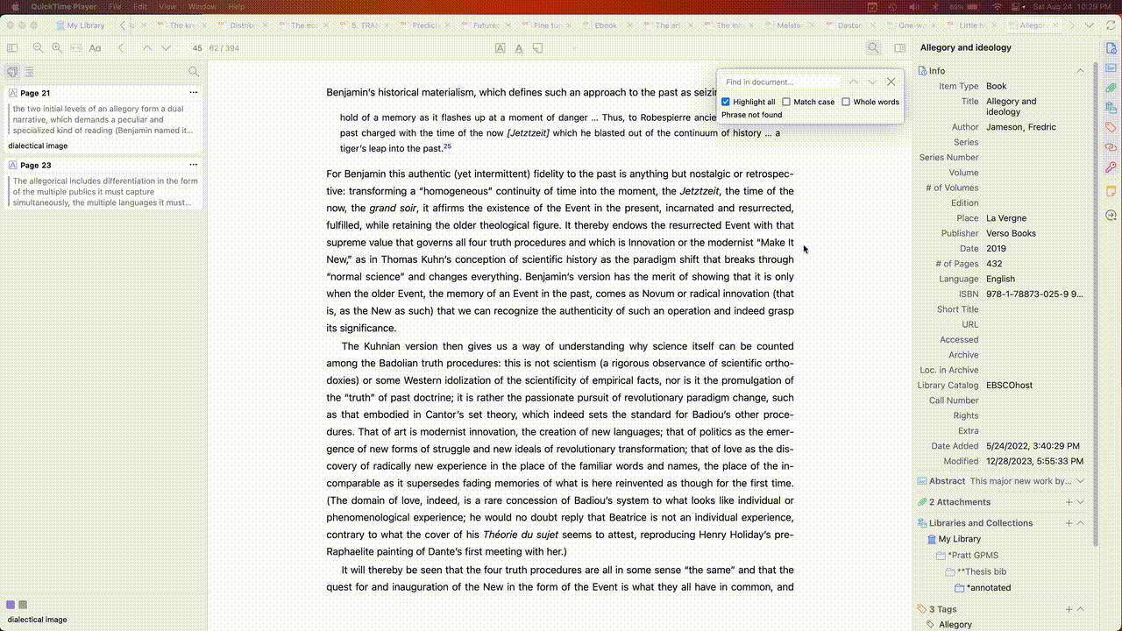Collapse the Info section
Viewport: 1122px width, 631px height.
1080,70
